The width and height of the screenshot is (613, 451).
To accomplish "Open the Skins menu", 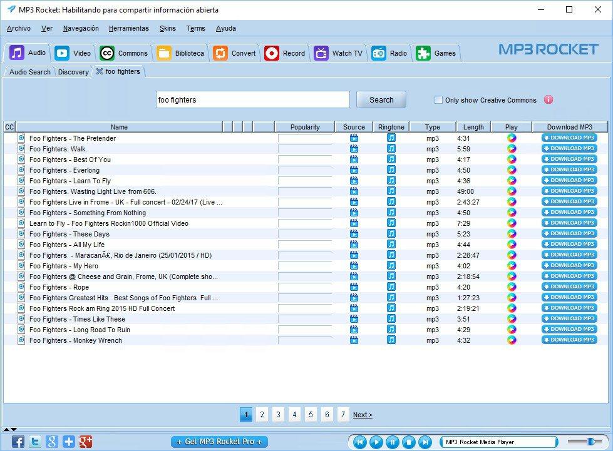I will pyautogui.click(x=167, y=28).
